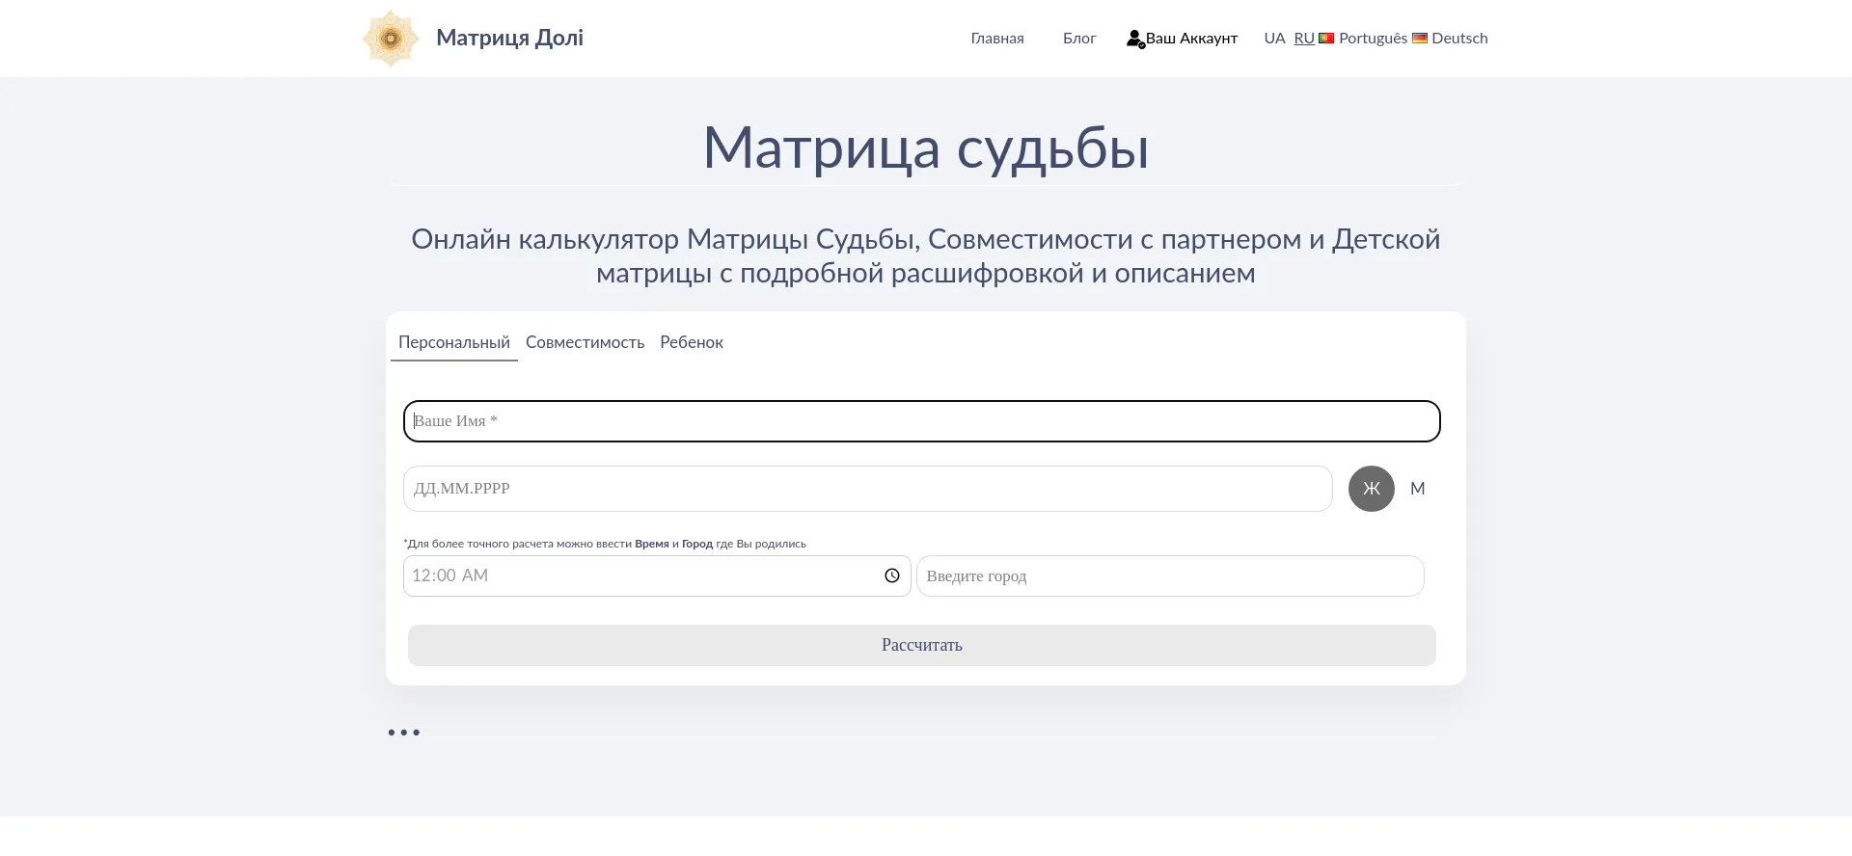
Task: Focus the Введите город field
Action: (x=1170, y=575)
